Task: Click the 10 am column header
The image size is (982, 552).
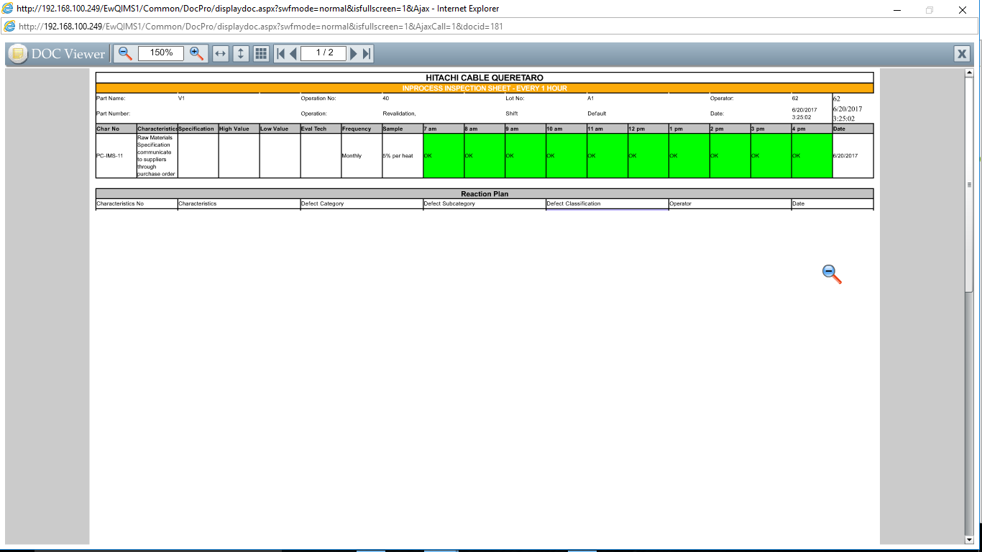Action: point(567,129)
